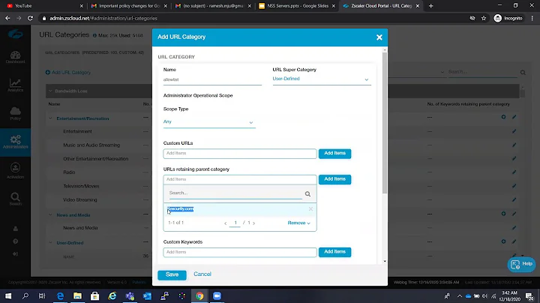The width and height of the screenshot is (540, 303).
Task: Go to previous page of URL list
Action: tap(226, 223)
